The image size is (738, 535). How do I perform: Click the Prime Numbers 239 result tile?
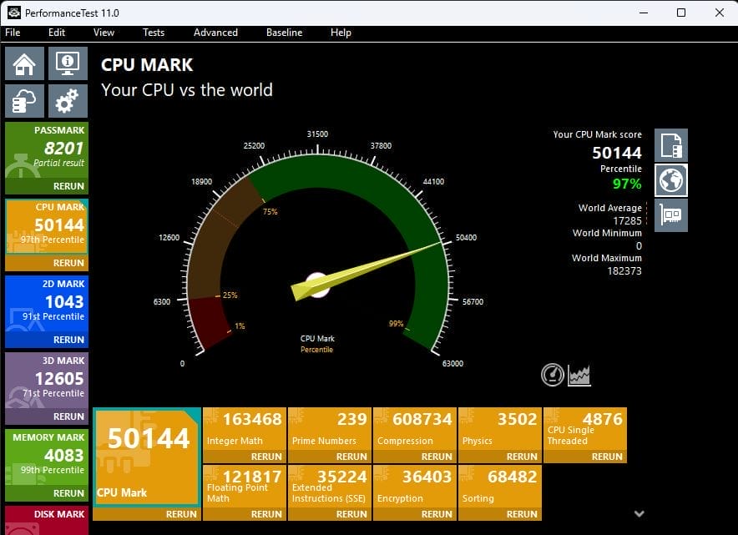330,429
